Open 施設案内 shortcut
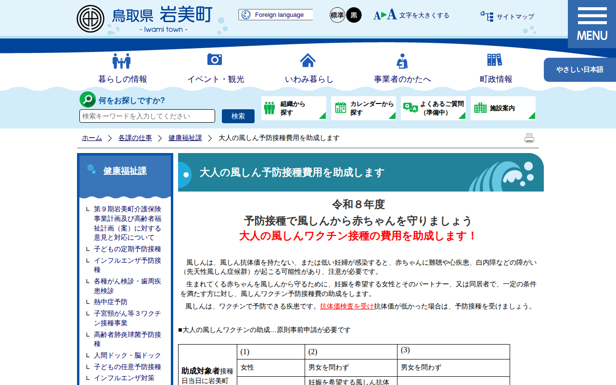Screen dimensions: 616x385 point(503,108)
